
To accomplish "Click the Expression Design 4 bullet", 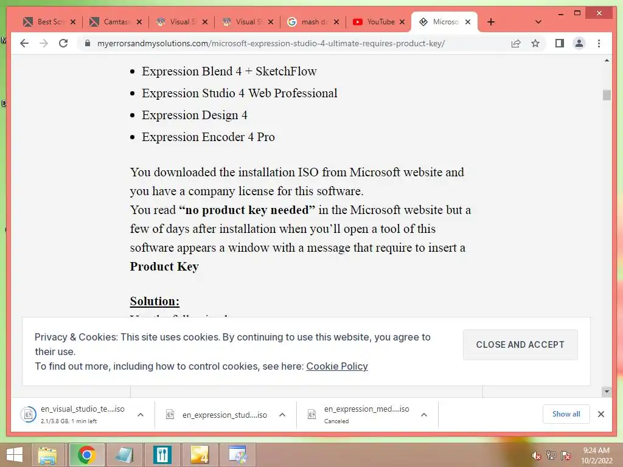I will tap(195, 115).
